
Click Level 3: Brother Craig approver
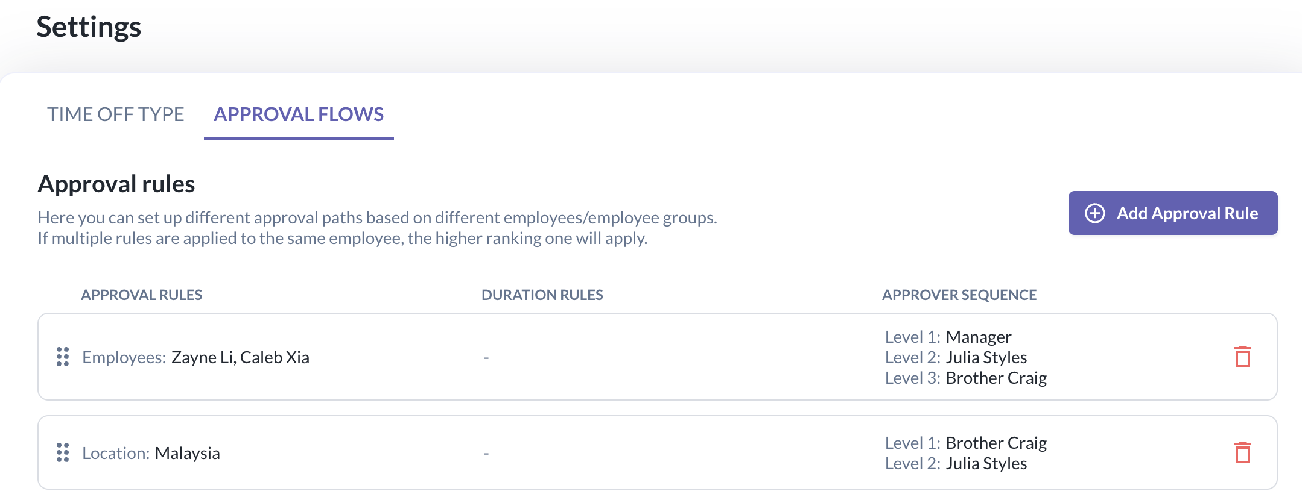pos(965,378)
